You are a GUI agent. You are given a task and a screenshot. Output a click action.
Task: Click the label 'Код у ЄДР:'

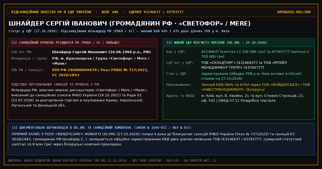point(176,52)
